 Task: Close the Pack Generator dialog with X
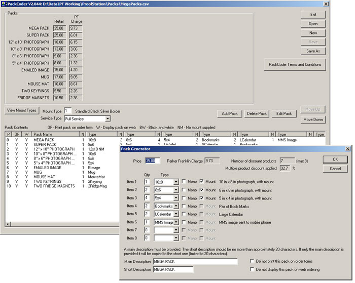pyautogui.click(x=347, y=149)
